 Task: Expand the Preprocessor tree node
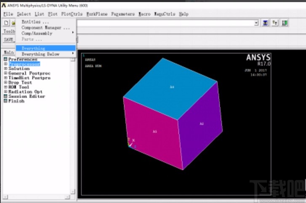[6, 64]
